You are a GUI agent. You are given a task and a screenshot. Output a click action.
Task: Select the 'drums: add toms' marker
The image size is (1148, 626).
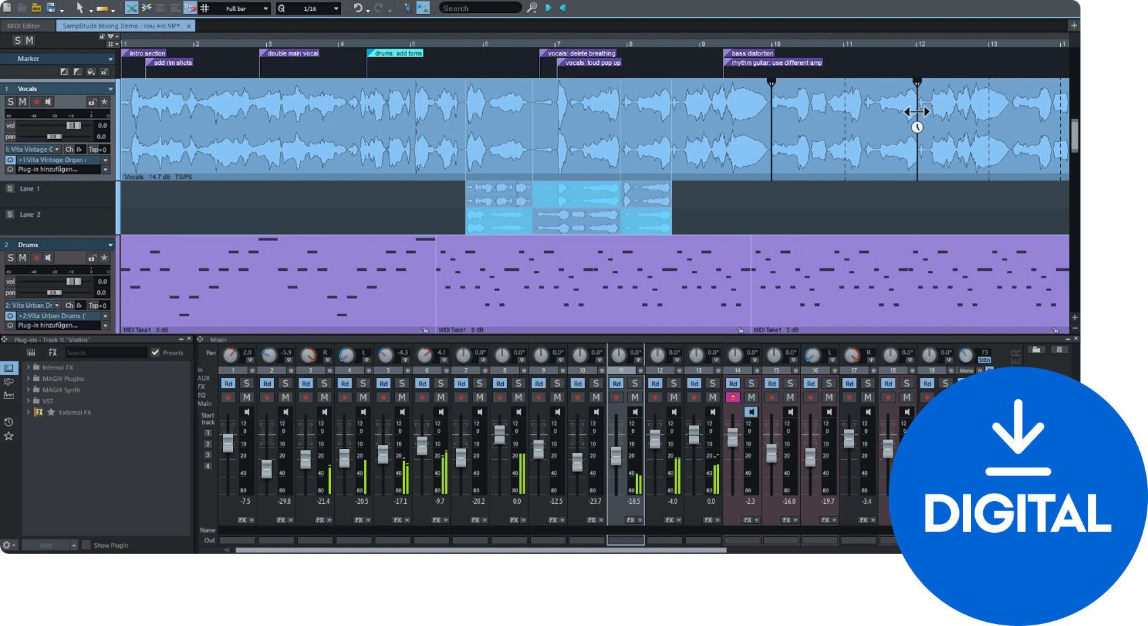coord(396,53)
